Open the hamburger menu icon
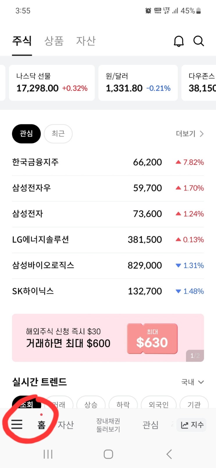Image resolution: width=216 pixels, height=468 pixels. pos(17,425)
